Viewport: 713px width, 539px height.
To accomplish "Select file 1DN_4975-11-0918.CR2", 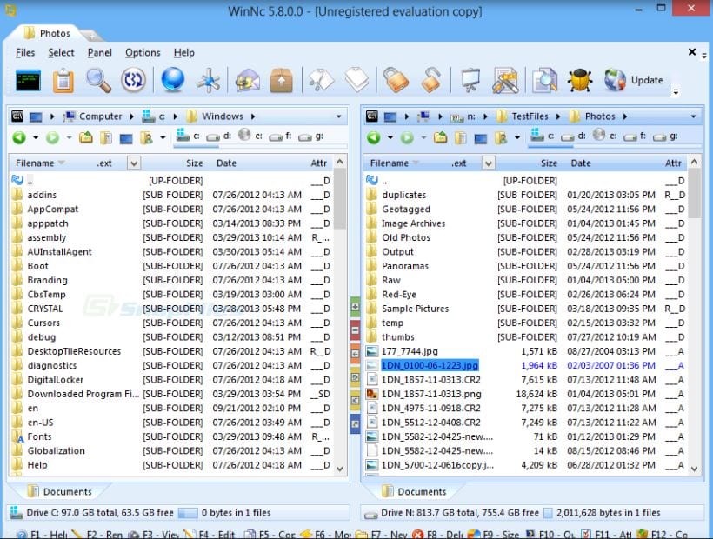I will (525, 408).
